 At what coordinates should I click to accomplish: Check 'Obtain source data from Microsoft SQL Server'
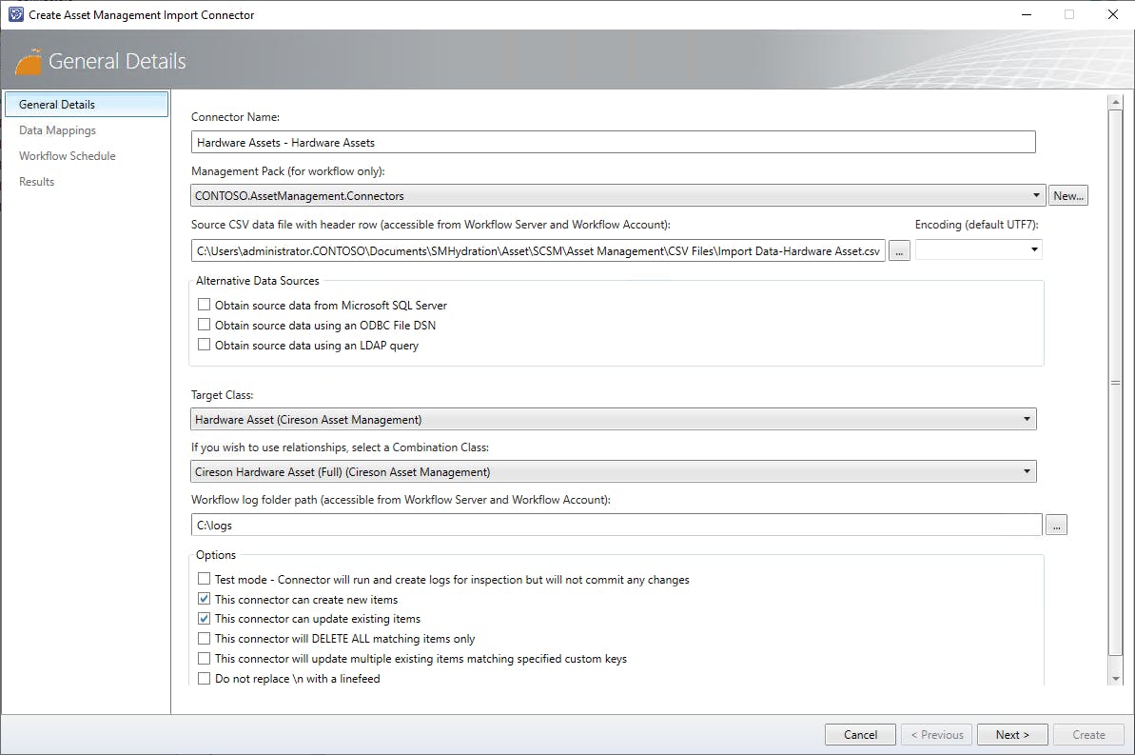coord(204,305)
